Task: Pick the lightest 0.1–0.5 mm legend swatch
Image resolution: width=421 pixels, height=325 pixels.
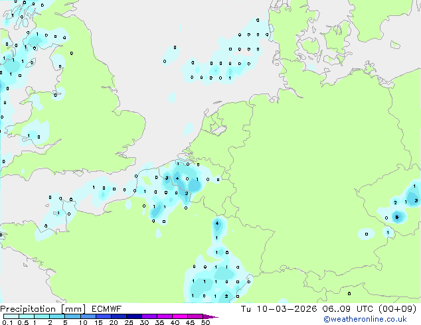Action: tap(11, 316)
